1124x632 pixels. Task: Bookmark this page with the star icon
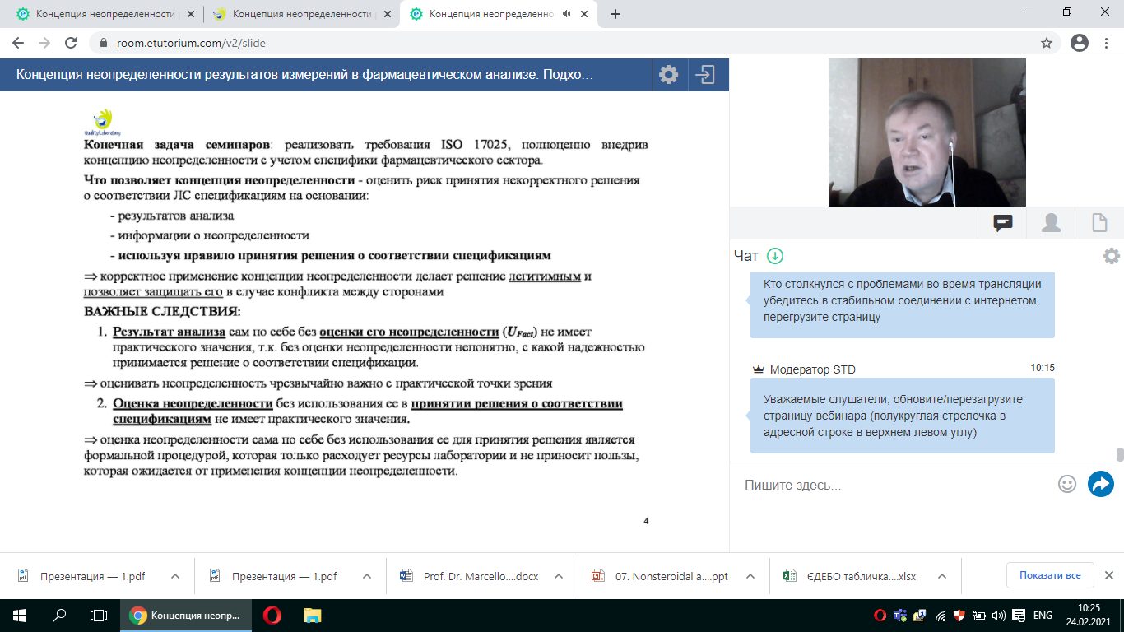(1047, 43)
